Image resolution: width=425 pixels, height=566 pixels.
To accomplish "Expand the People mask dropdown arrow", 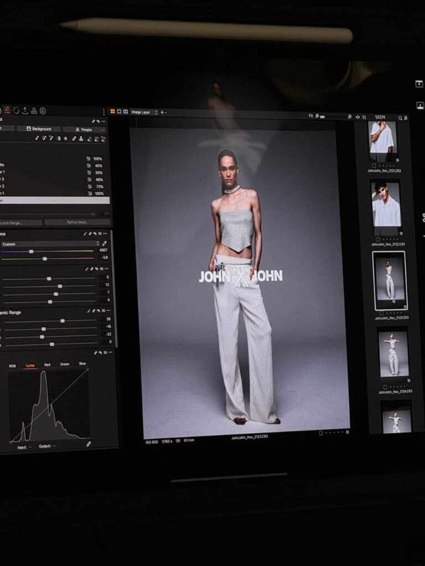I will coord(102,129).
